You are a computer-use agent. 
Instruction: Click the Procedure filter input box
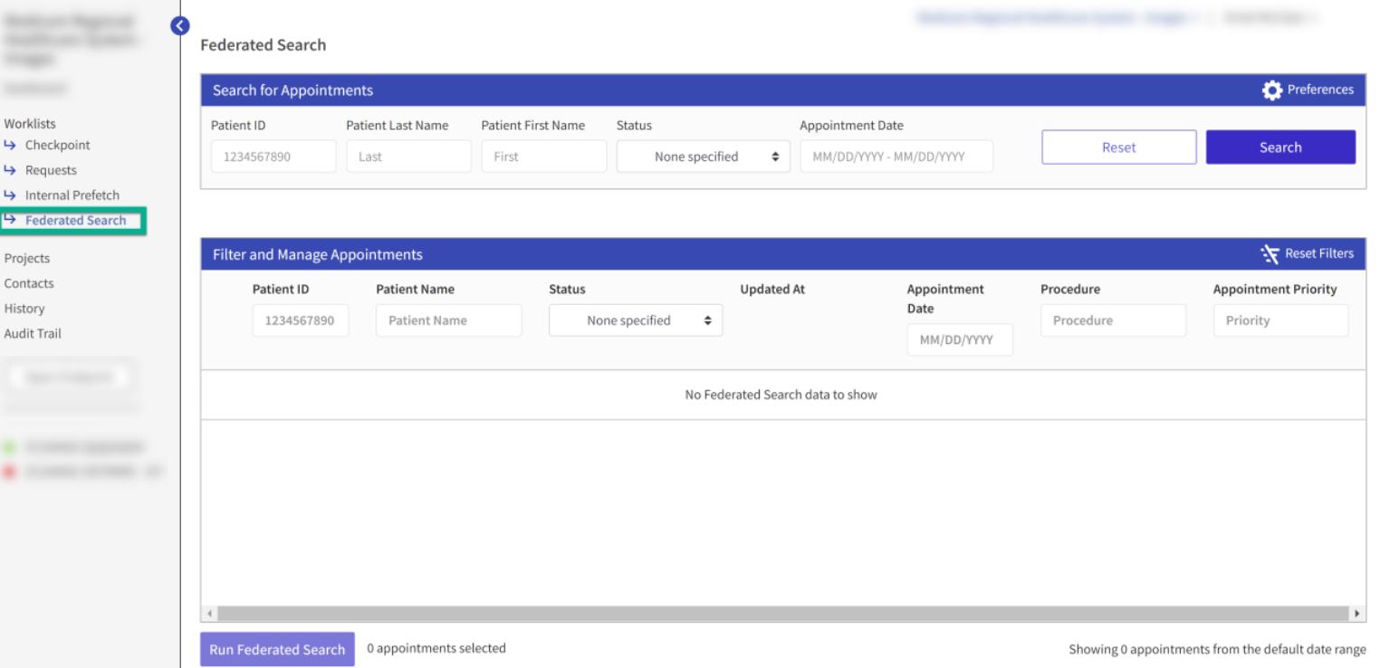(1113, 320)
